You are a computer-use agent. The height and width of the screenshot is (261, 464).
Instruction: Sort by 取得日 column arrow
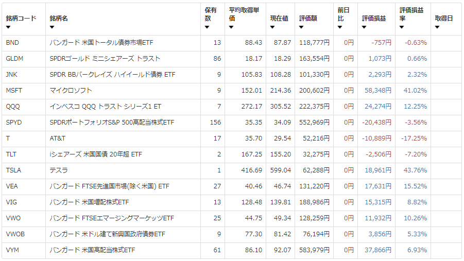tap(437, 27)
